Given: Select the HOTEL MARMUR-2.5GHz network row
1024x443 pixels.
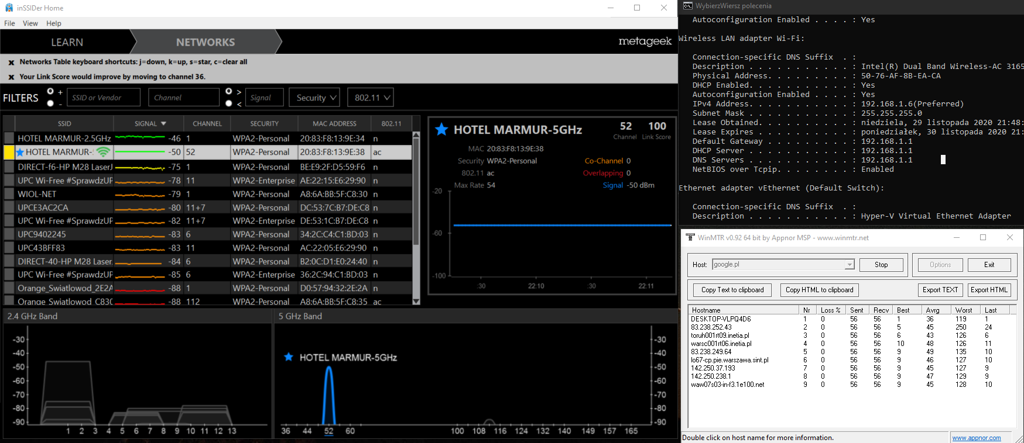Looking at the screenshot, I should tap(208, 139).
